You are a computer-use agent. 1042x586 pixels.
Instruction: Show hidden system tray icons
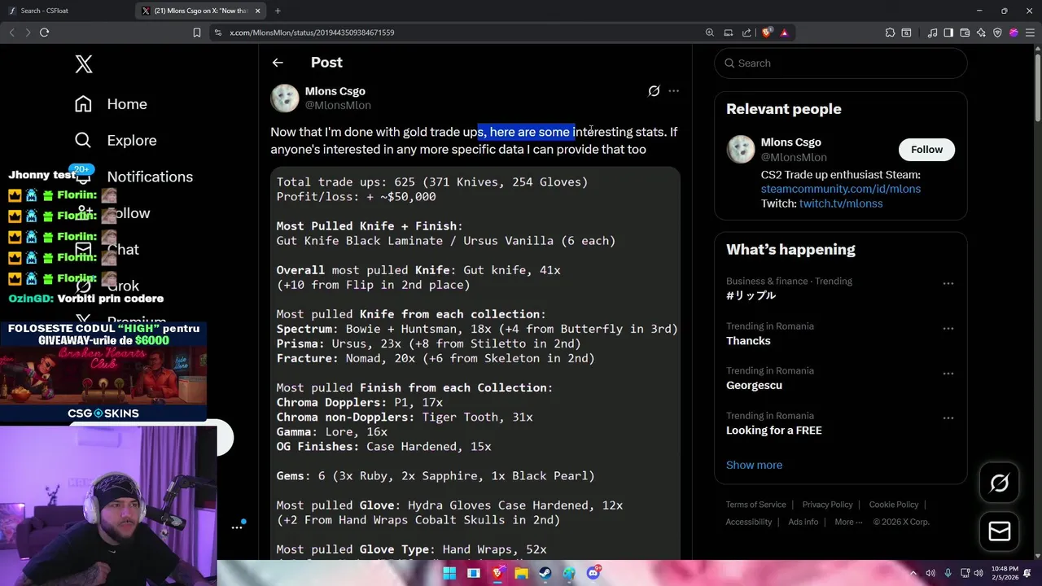[913, 573]
